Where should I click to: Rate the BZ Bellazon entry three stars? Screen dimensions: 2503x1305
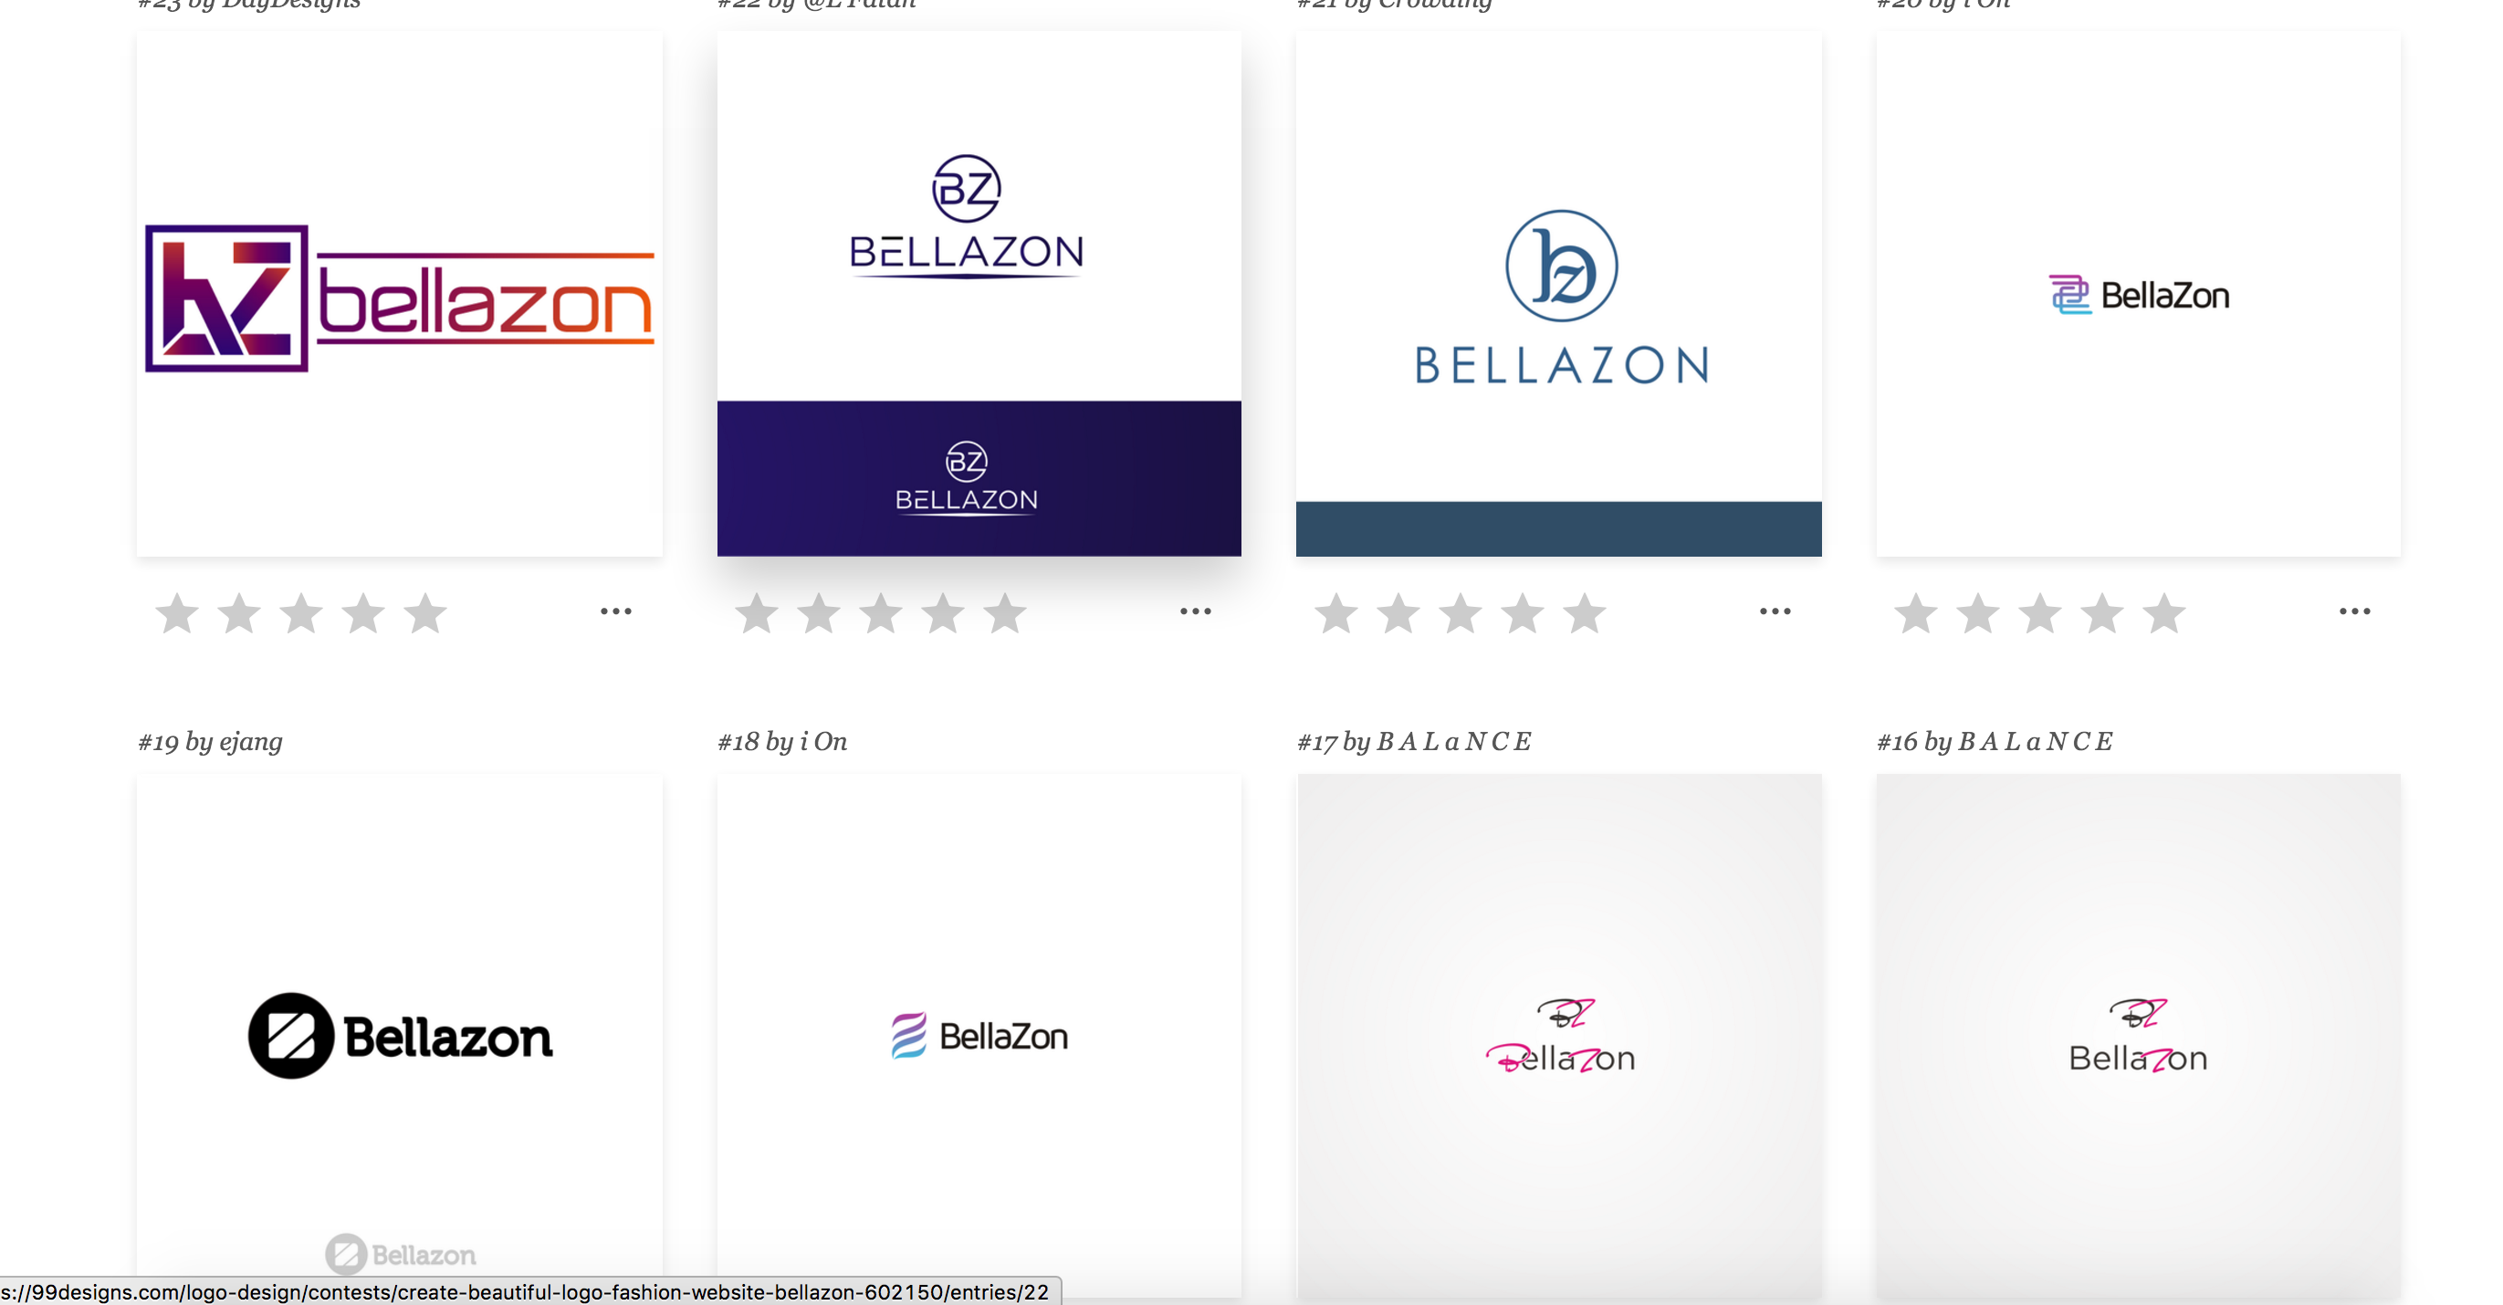[881, 613]
